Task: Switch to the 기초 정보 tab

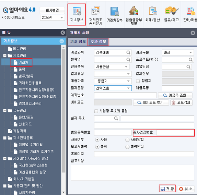Action: (78, 42)
